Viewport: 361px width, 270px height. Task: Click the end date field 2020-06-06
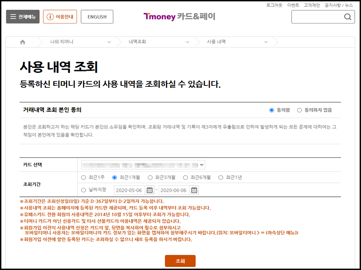(174, 190)
